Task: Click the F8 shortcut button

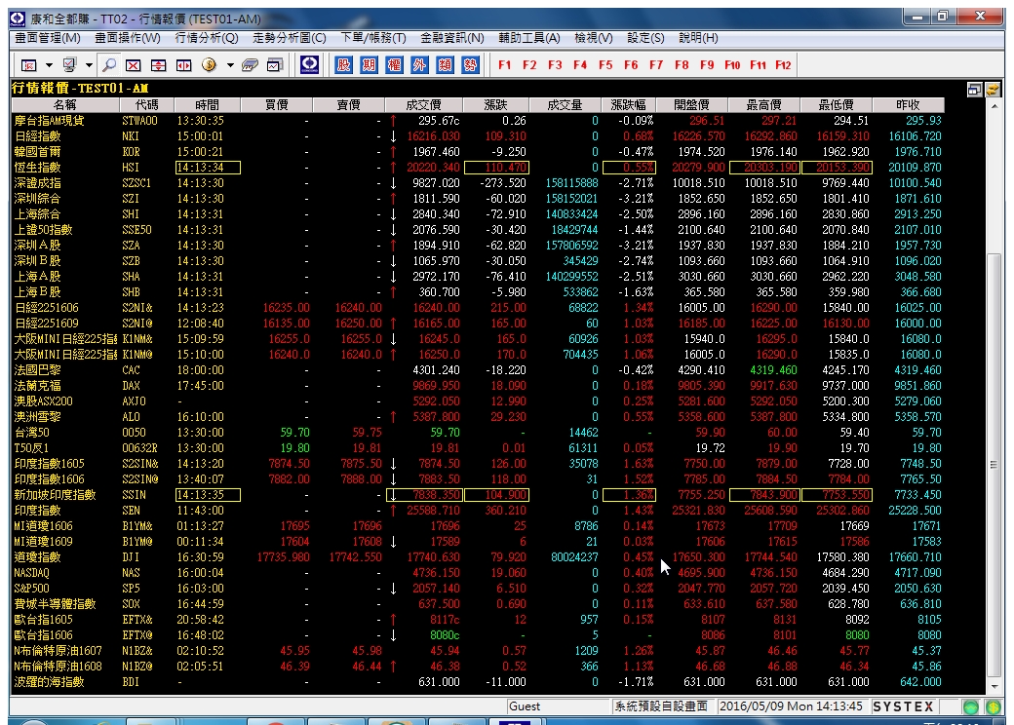Action: click(x=682, y=65)
